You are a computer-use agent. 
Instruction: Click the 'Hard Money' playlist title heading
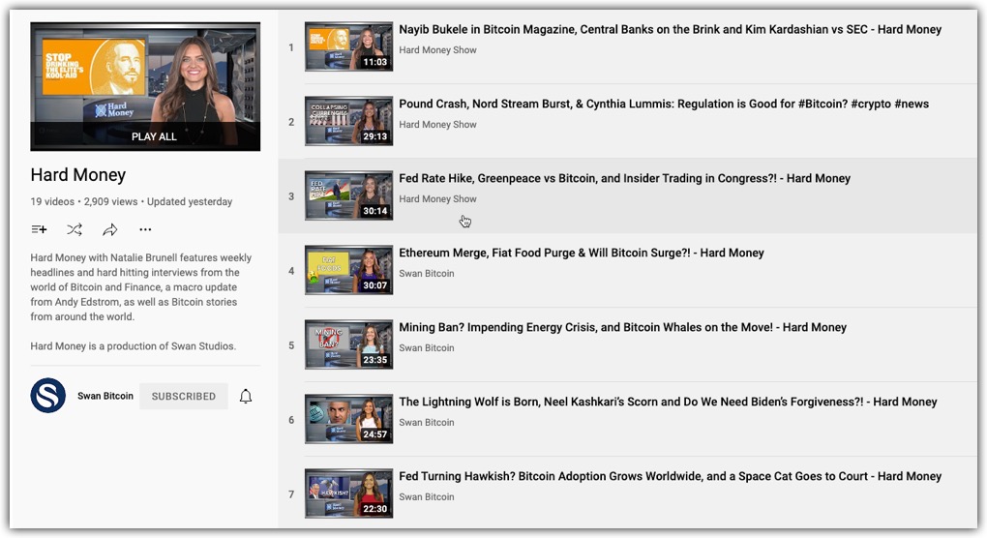78,175
